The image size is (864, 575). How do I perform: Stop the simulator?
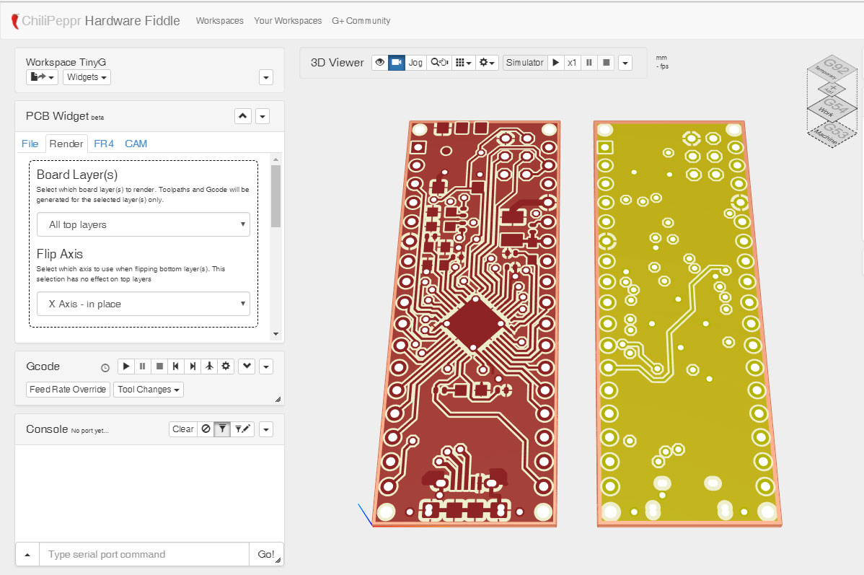pyautogui.click(x=606, y=62)
